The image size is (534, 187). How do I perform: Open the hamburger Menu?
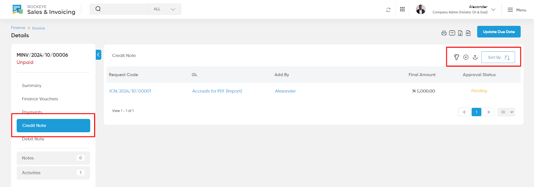click(517, 10)
